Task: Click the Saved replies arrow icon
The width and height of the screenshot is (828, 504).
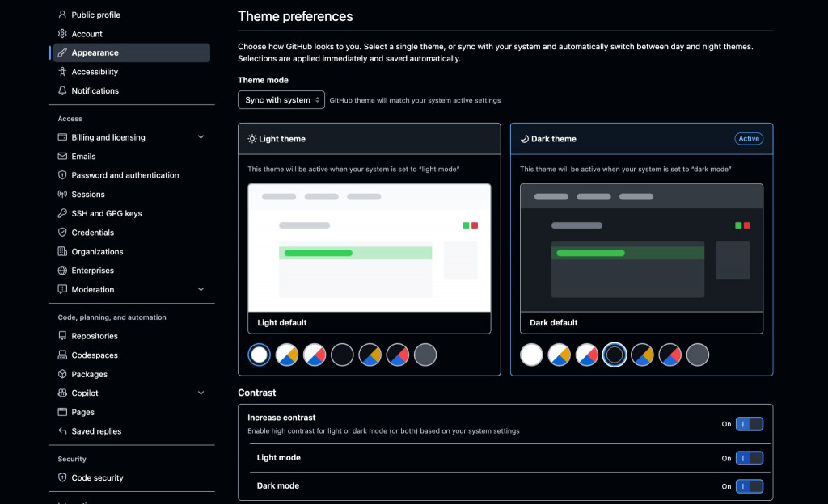Action: coord(62,430)
